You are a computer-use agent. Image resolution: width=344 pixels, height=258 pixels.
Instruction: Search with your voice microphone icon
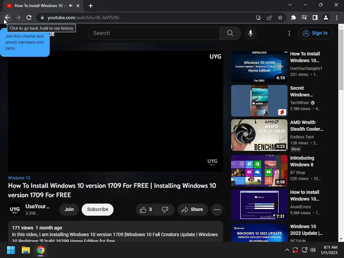click(251, 33)
